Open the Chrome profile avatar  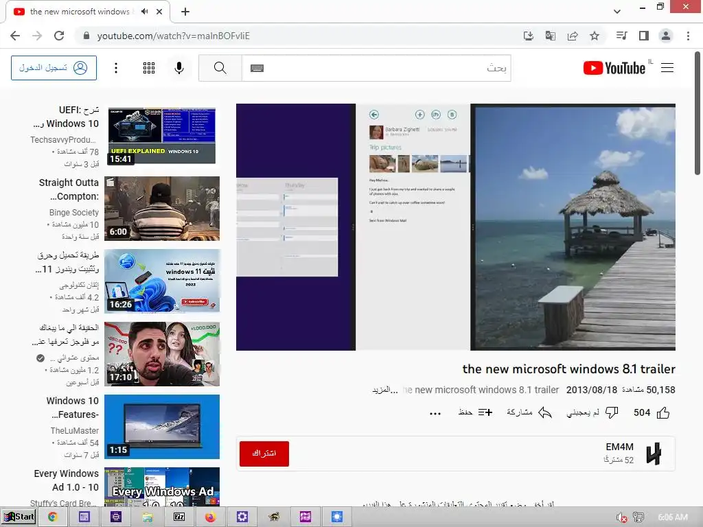(x=666, y=36)
